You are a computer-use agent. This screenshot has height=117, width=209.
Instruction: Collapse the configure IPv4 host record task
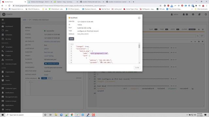click(89, 79)
